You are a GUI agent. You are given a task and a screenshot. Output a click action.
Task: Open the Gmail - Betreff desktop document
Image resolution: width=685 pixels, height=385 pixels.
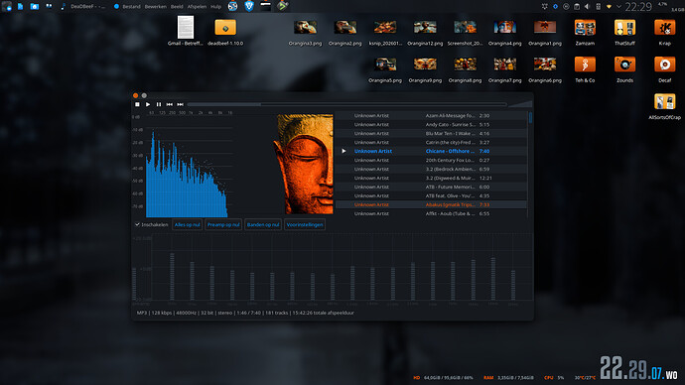[x=186, y=31]
